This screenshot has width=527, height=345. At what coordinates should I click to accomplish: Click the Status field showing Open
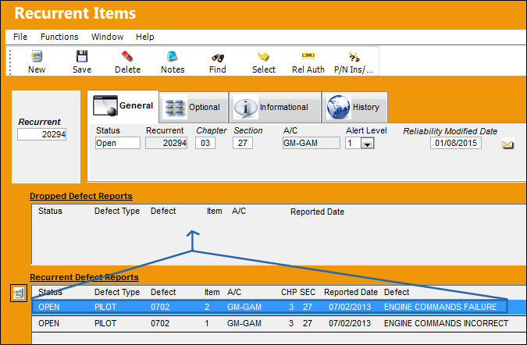pyautogui.click(x=118, y=143)
